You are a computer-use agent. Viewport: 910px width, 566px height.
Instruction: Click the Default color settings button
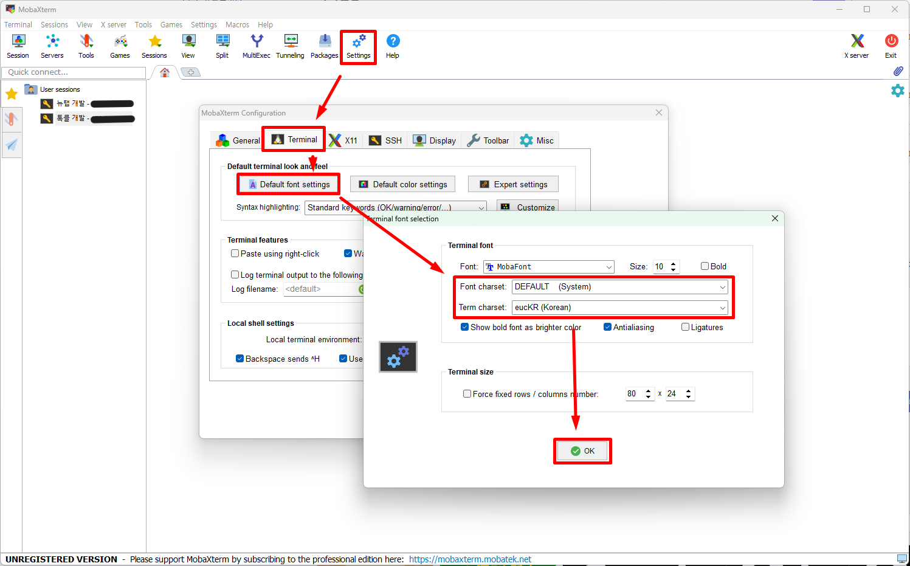[403, 184]
